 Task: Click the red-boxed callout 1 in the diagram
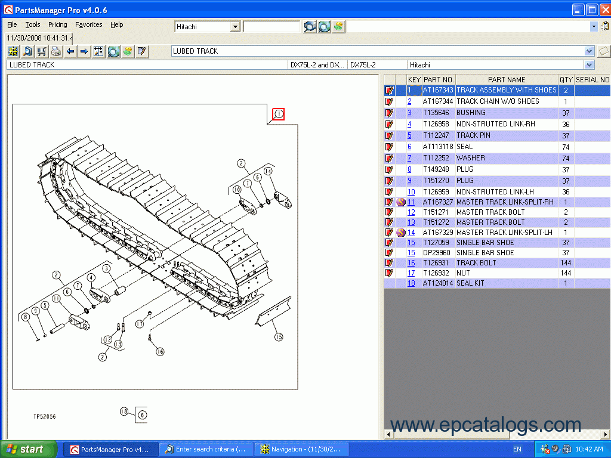click(278, 114)
